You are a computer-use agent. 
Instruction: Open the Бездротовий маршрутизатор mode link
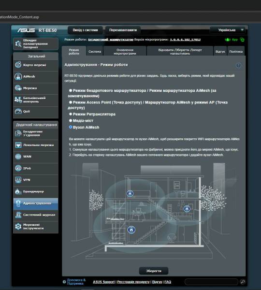tap(111, 40)
